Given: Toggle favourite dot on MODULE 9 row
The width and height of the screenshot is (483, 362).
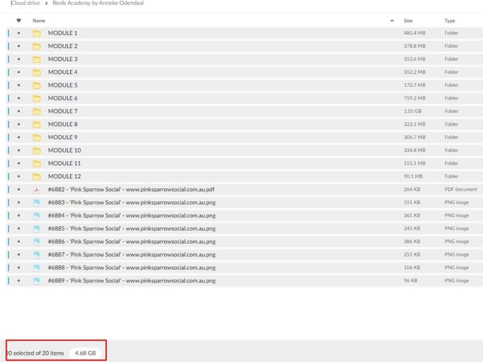Looking at the screenshot, I should (19, 138).
